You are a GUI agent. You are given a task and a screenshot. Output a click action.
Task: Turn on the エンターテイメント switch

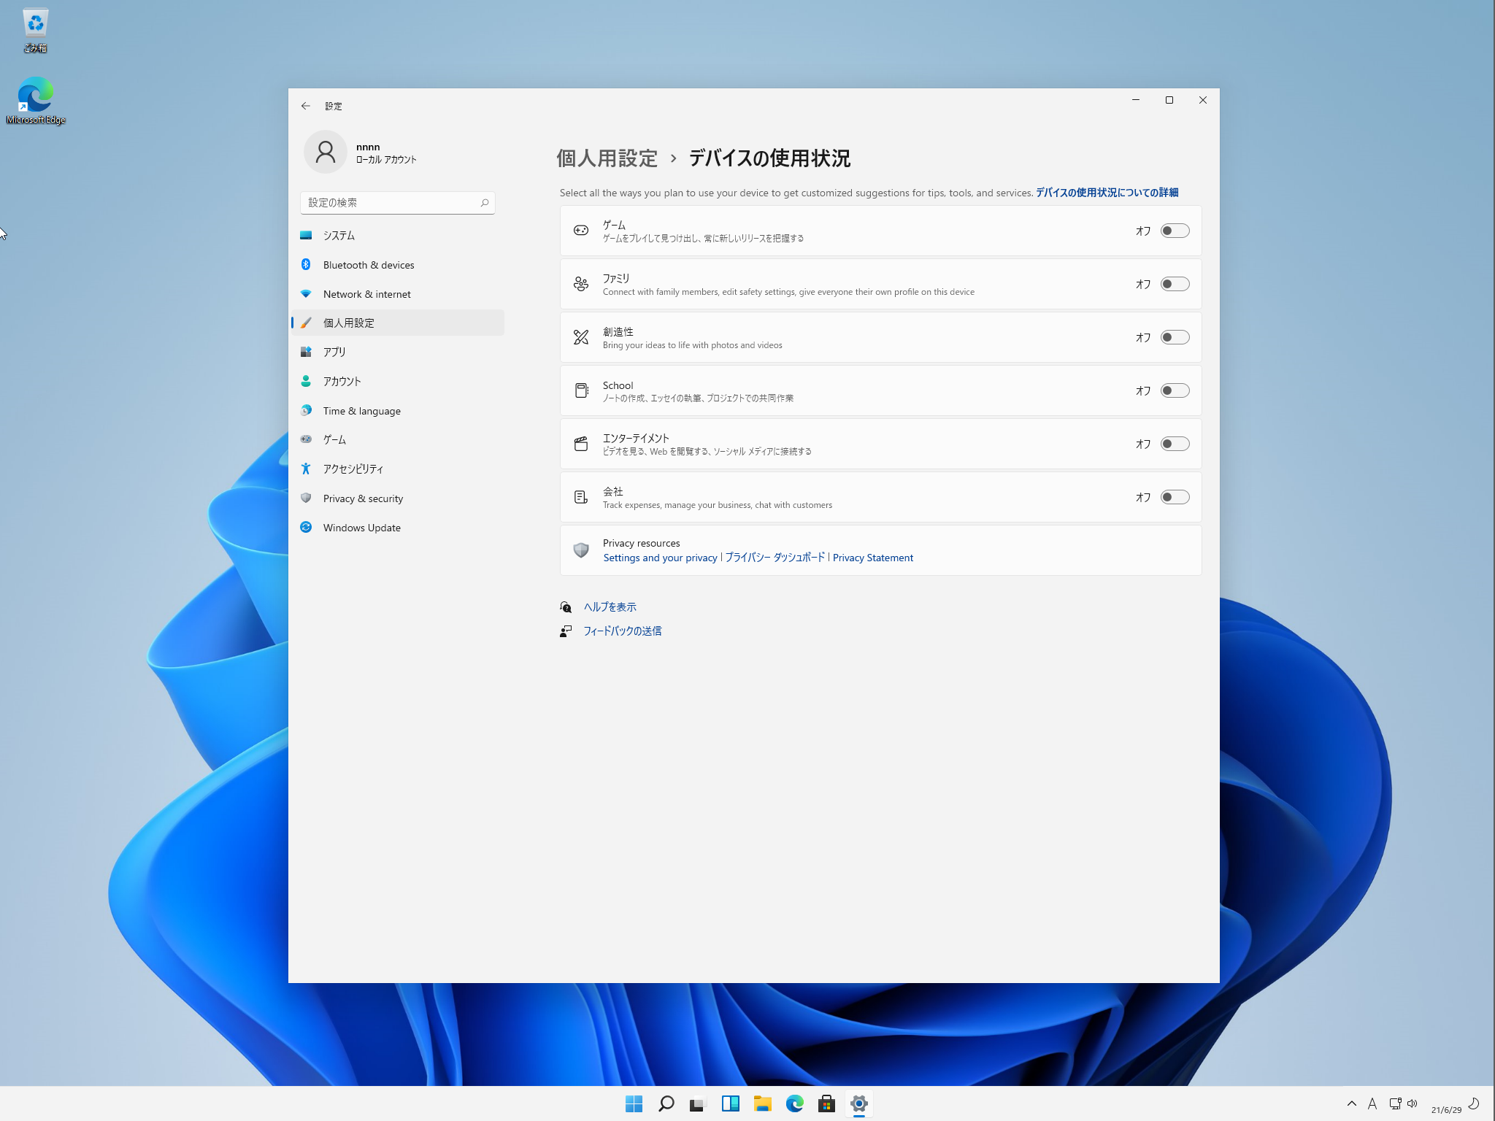(x=1175, y=444)
